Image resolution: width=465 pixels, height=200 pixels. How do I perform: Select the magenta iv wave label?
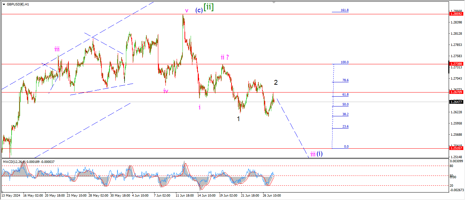[166, 91]
